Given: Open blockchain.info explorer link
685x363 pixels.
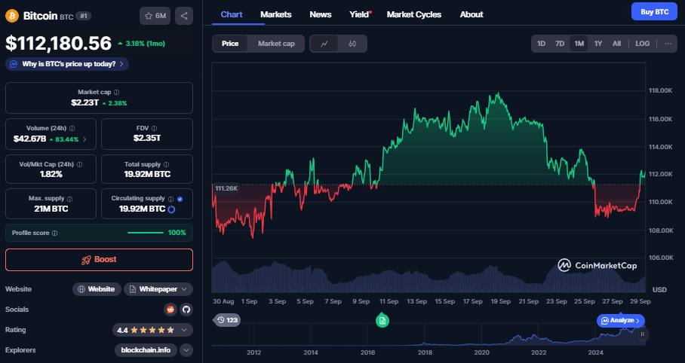Looking at the screenshot, I should [146, 350].
